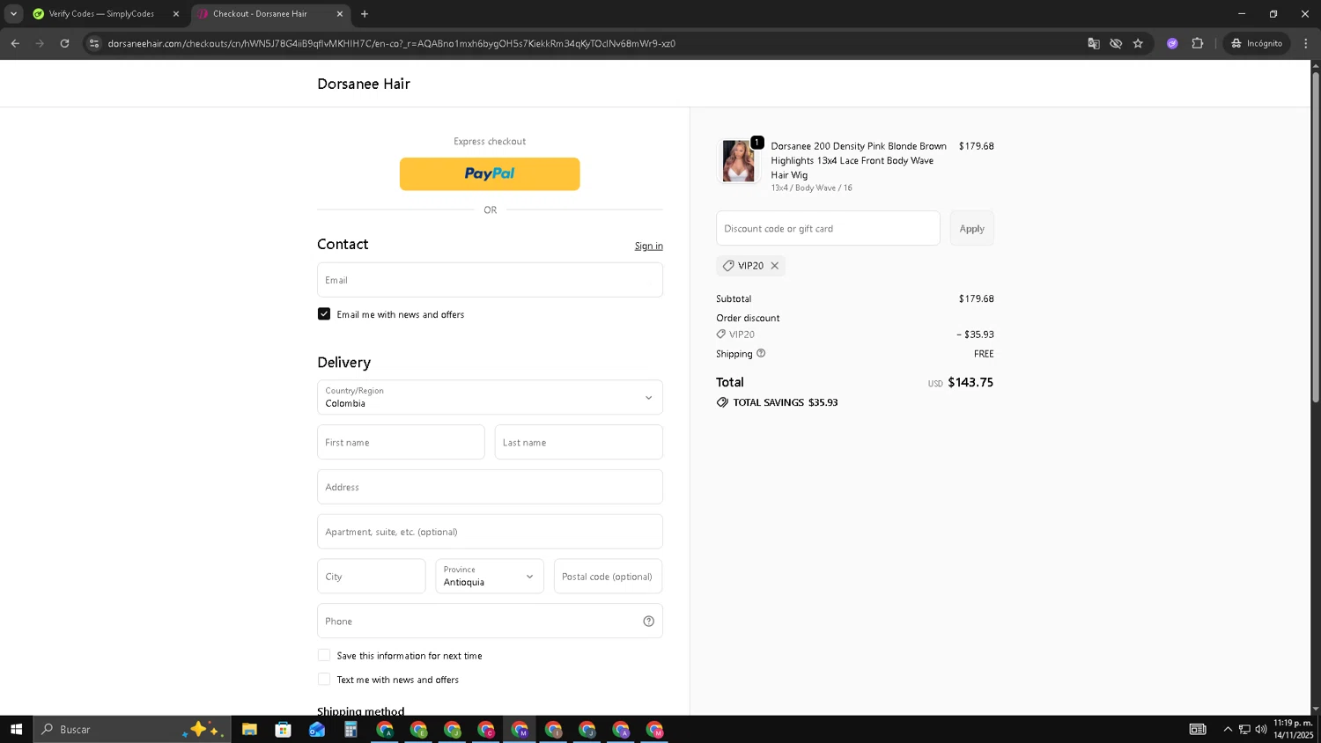
Task: Open network icon in system tray
Action: 1244,729
